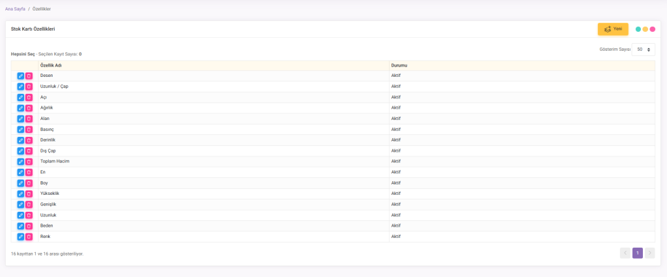Click the pink circle panel control
Screen dimensions: 667x277
pyautogui.click(x=653, y=29)
